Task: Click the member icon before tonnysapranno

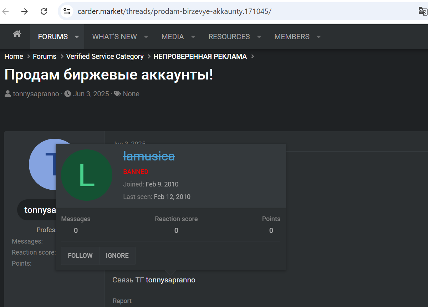Action: pyautogui.click(x=7, y=94)
